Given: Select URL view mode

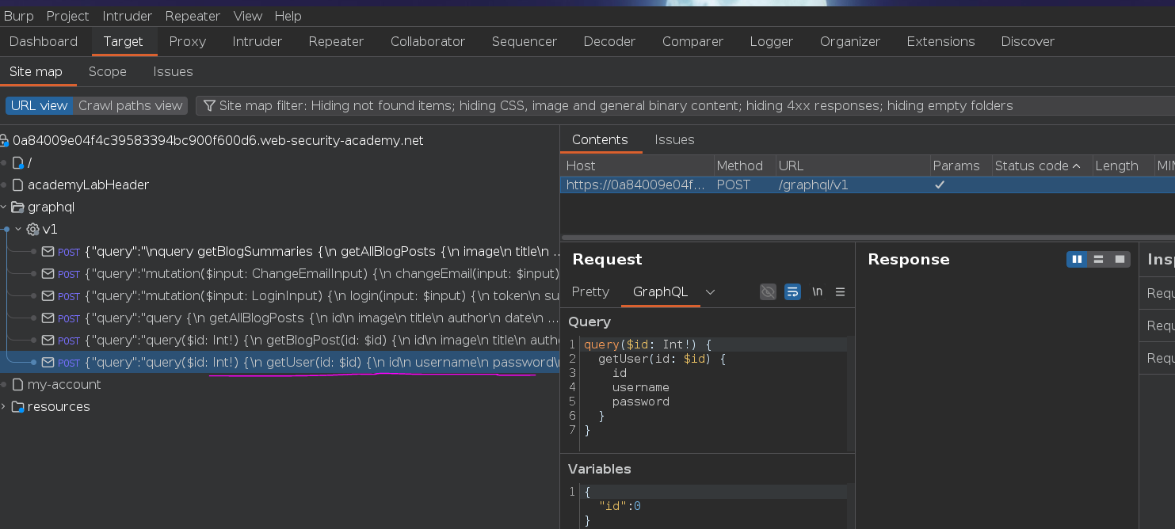Looking at the screenshot, I should pos(40,105).
